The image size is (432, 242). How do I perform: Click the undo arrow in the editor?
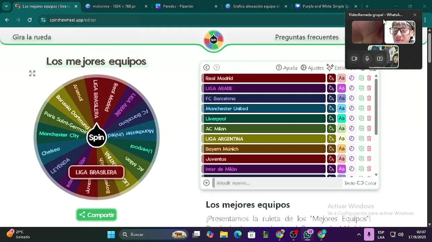coord(207,68)
